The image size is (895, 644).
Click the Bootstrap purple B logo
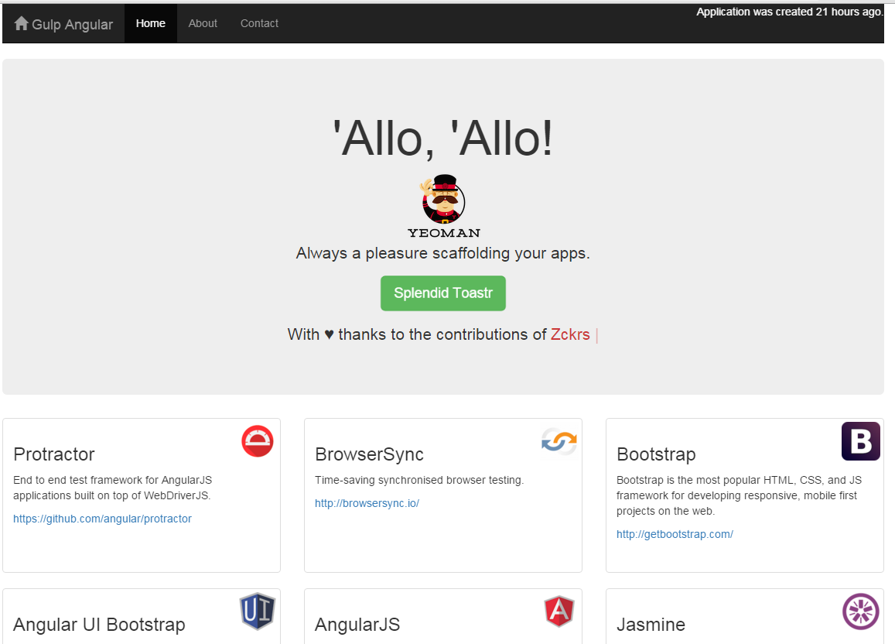(861, 441)
